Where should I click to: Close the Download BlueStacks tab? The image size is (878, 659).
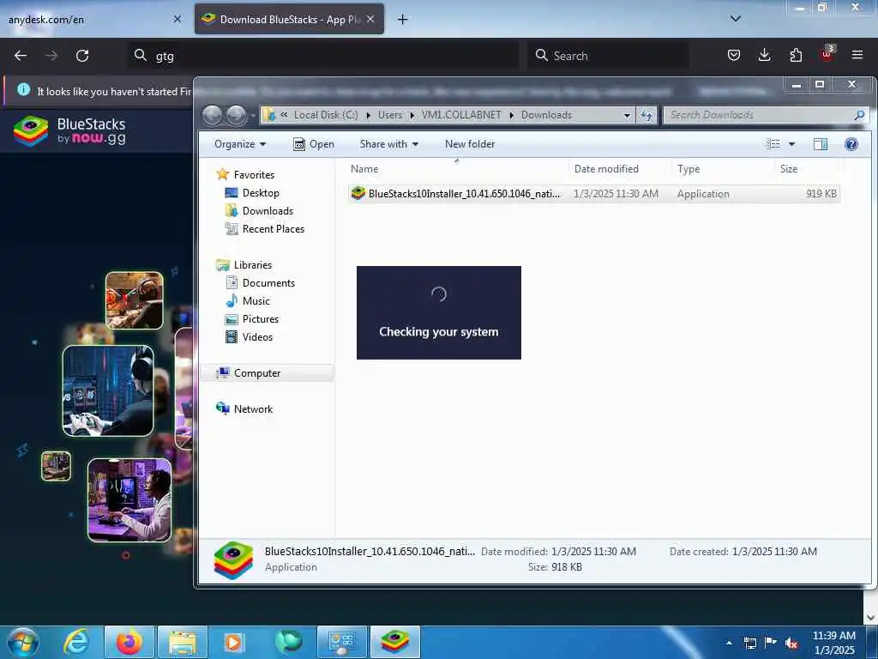click(x=370, y=19)
